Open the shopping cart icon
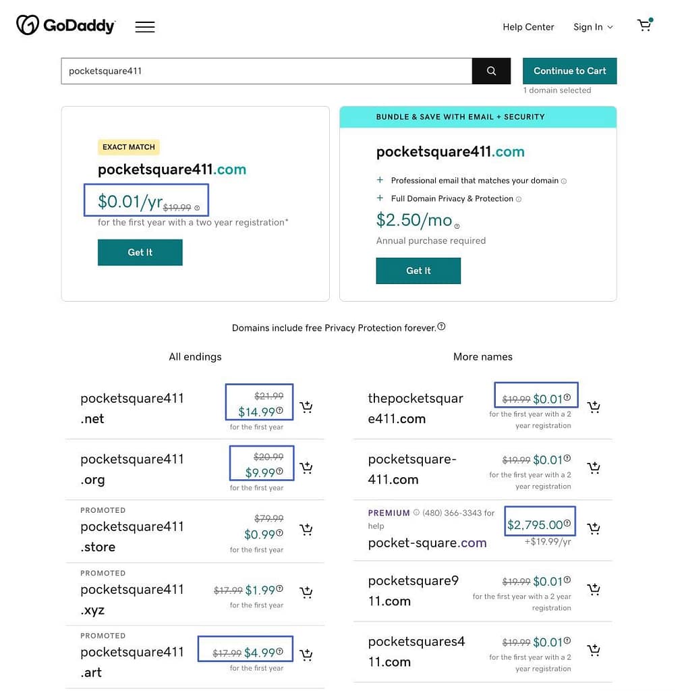The width and height of the screenshot is (686, 691). click(644, 26)
